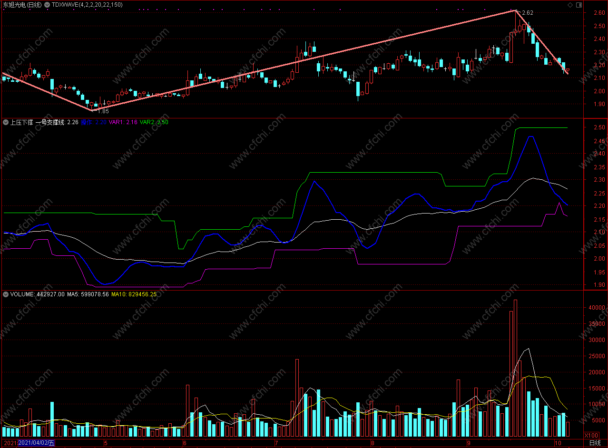Click the X100 volume scale label
Image resolution: width=608 pixels, height=448 pixels.
(x=591, y=435)
